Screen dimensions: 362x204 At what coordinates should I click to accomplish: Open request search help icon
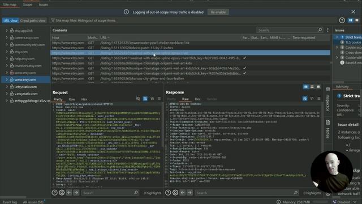pos(54,193)
